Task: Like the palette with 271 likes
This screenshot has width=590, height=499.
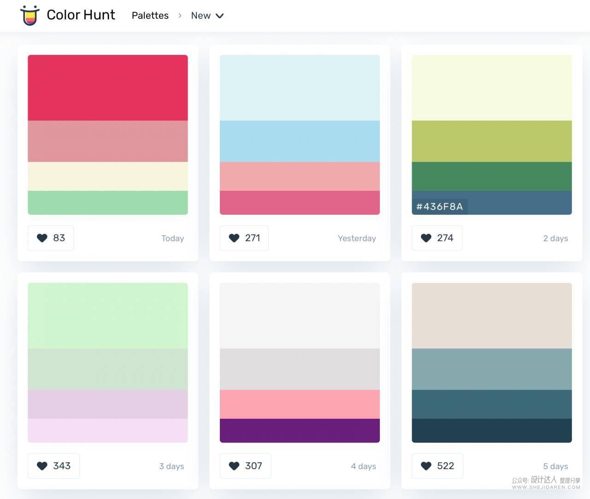Action: coord(244,238)
